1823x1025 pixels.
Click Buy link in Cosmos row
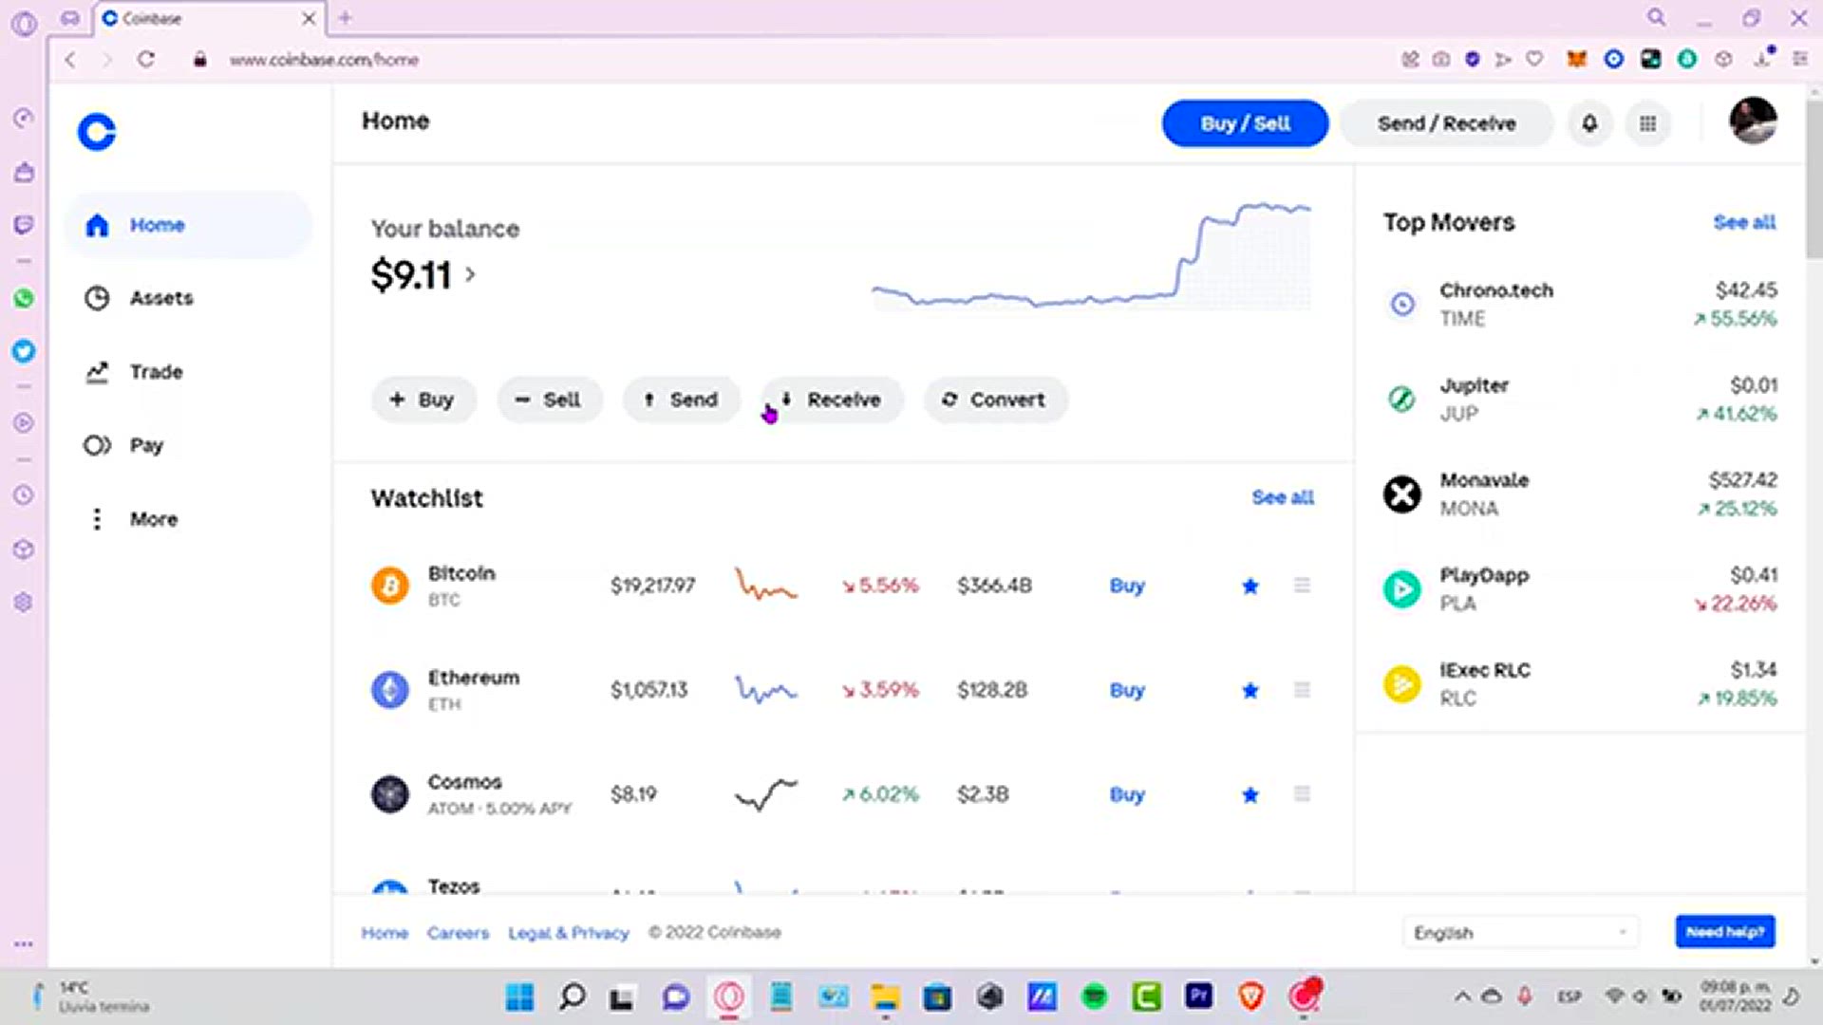click(x=1127, y=794)
